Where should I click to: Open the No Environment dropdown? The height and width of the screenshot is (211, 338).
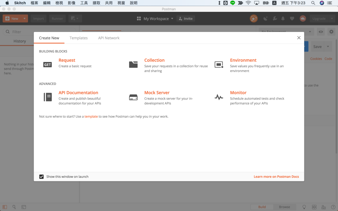coord(286,32)
